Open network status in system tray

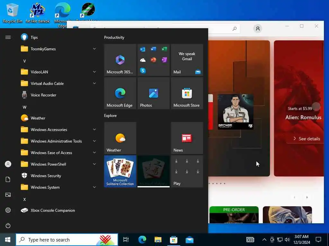280,240
